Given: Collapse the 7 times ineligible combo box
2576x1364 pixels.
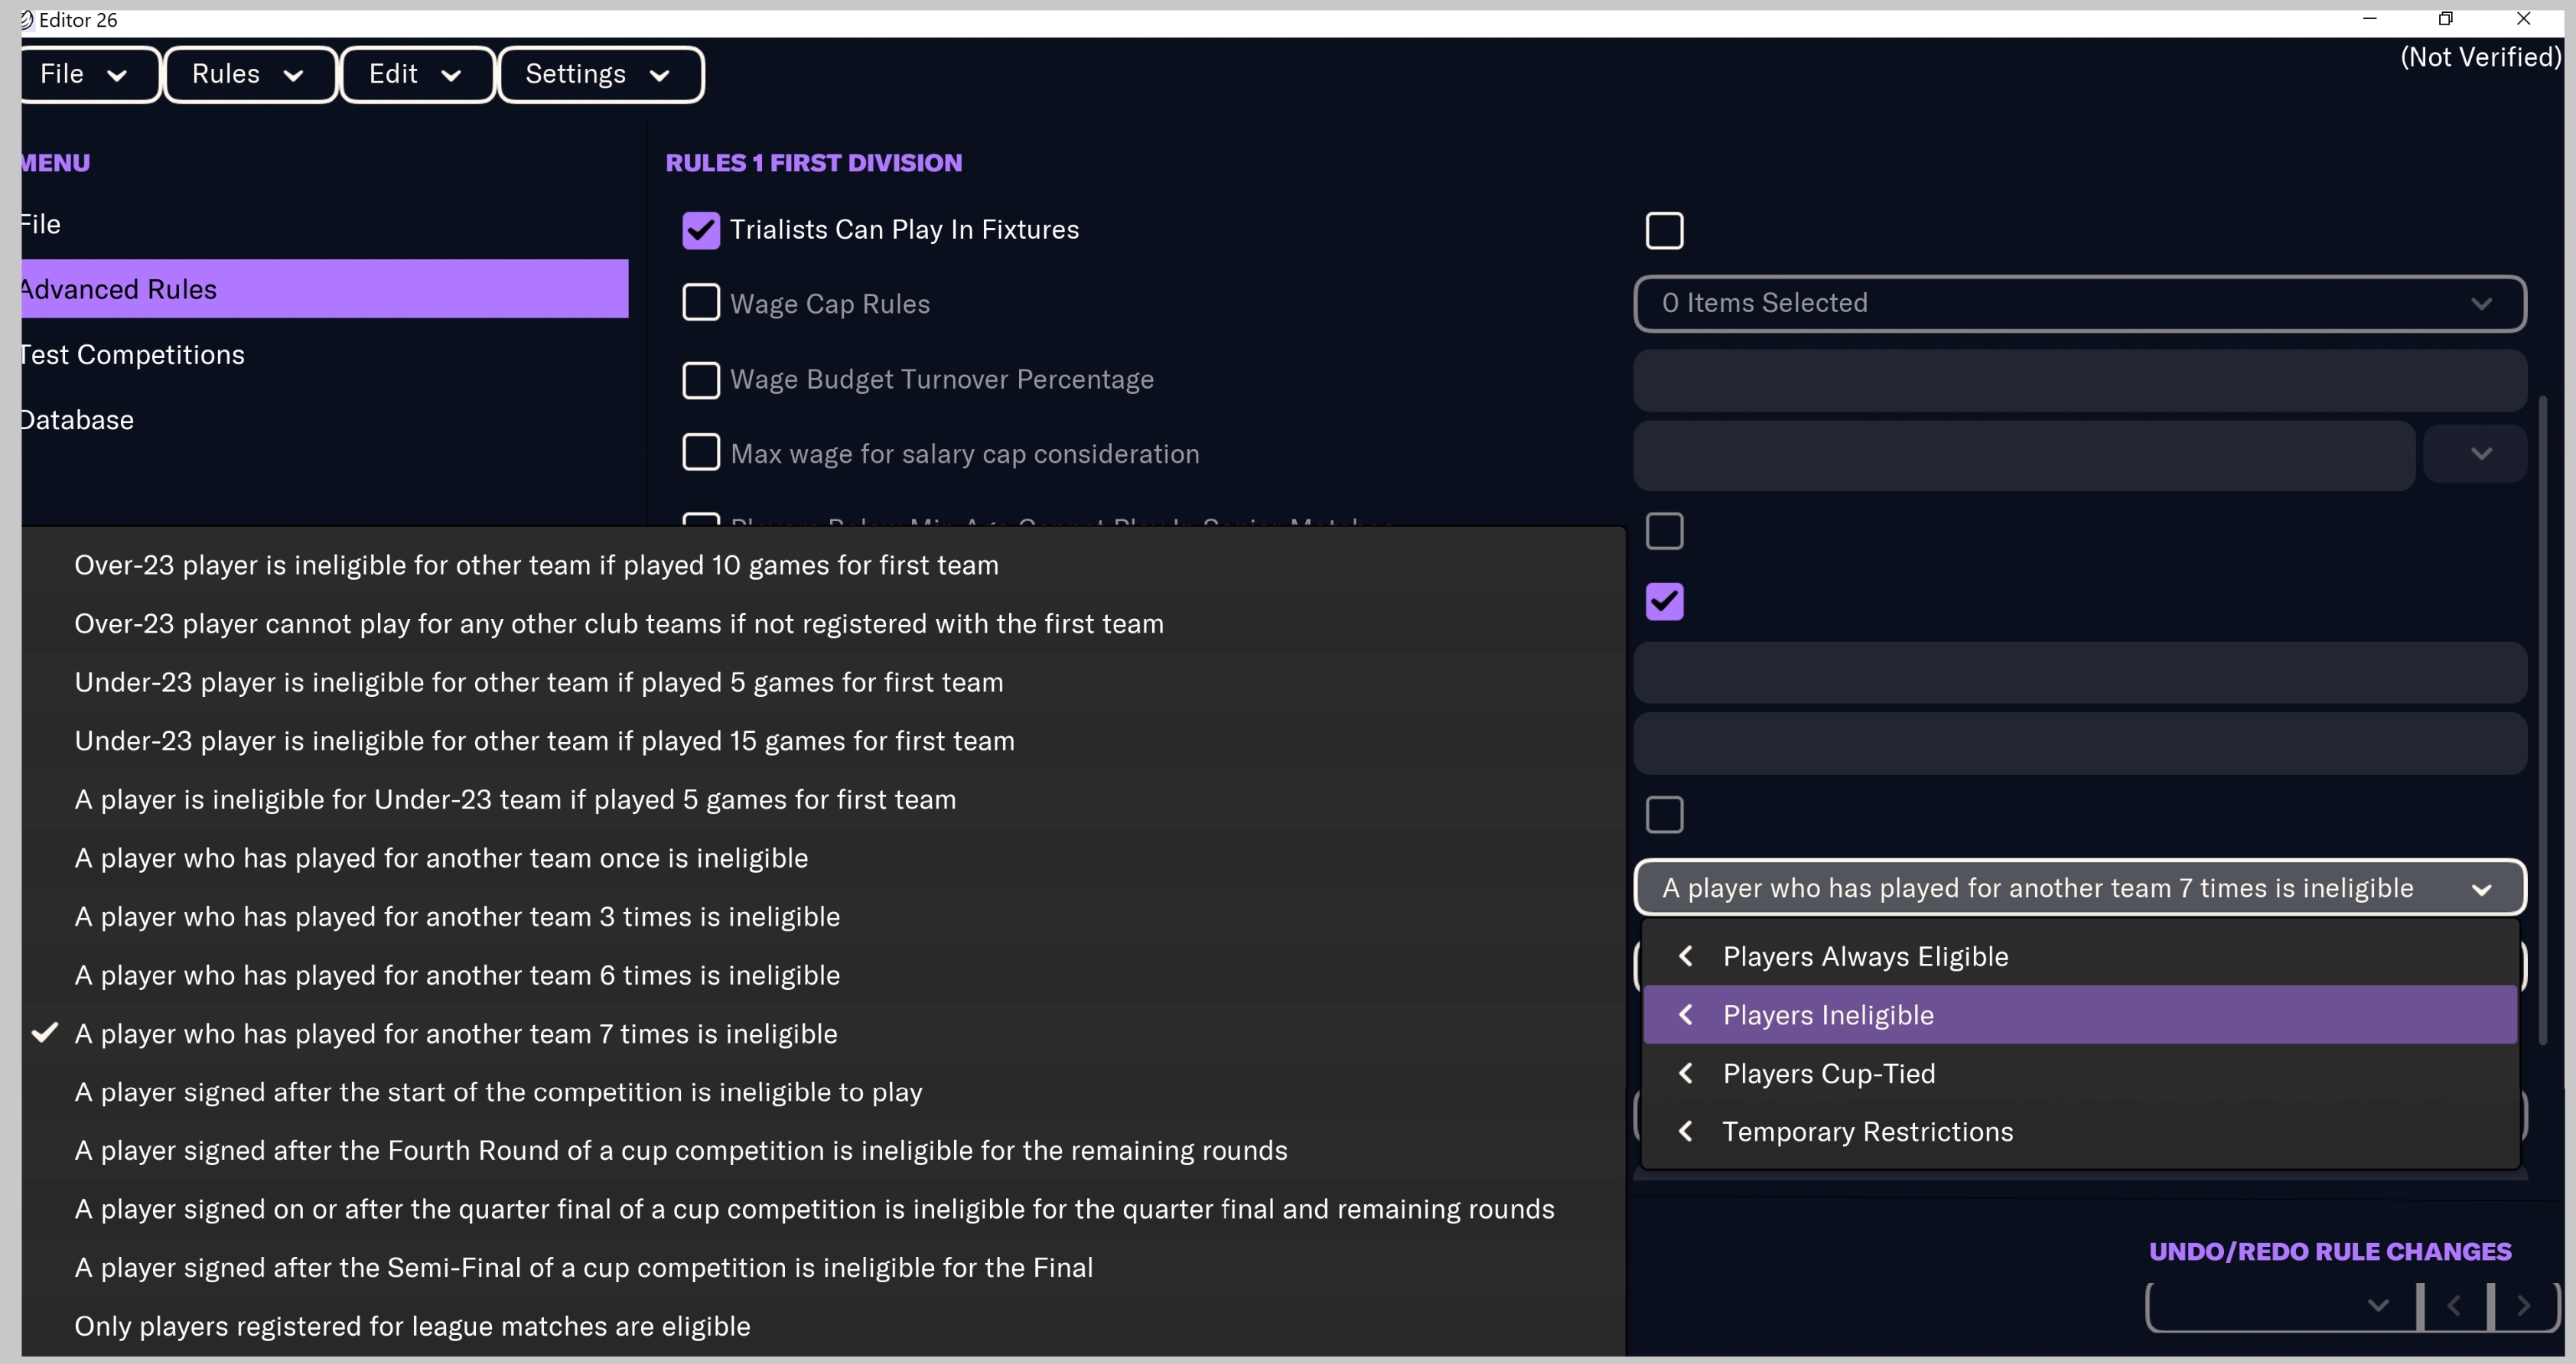Looking at the screenshot, I should [2480, 888].
